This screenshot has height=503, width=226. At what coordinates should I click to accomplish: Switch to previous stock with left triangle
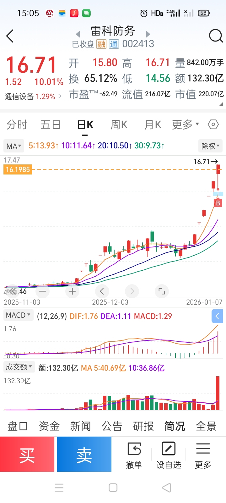click(x=78, y=34)
